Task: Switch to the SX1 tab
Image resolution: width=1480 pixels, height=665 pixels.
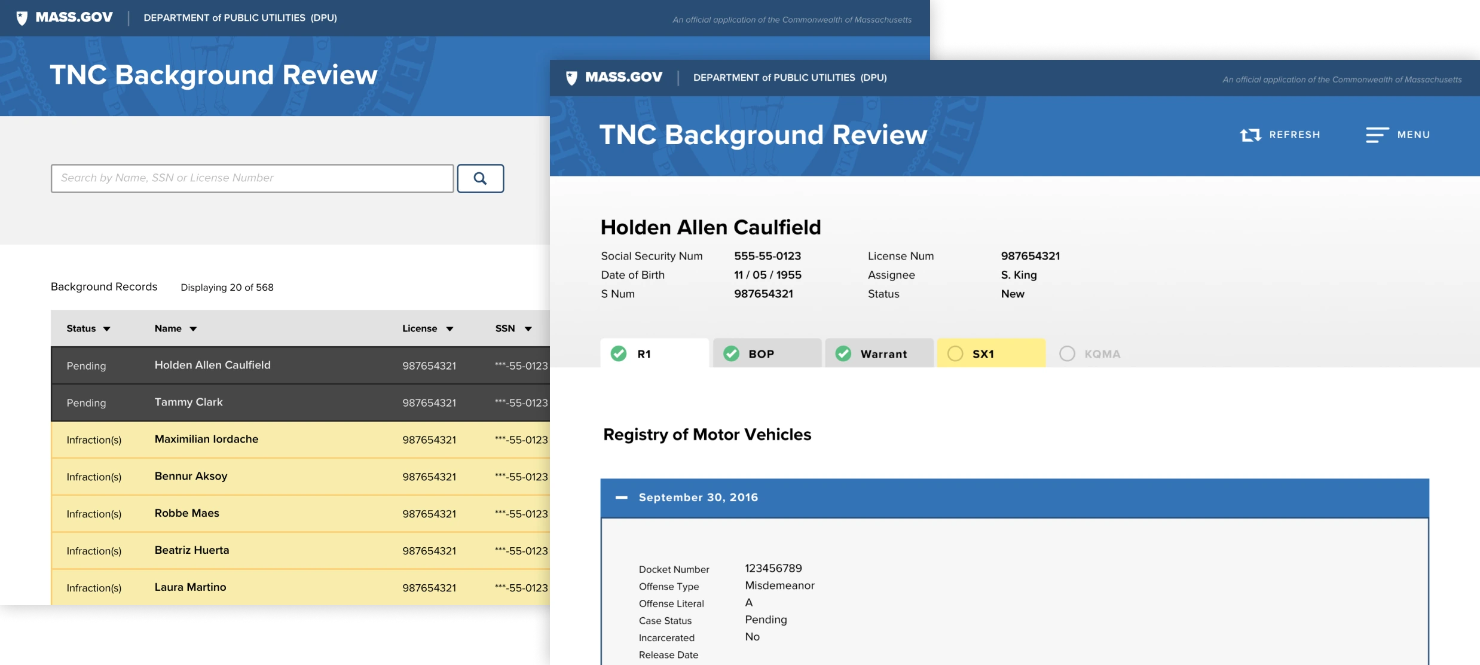Action: (991, 353)
